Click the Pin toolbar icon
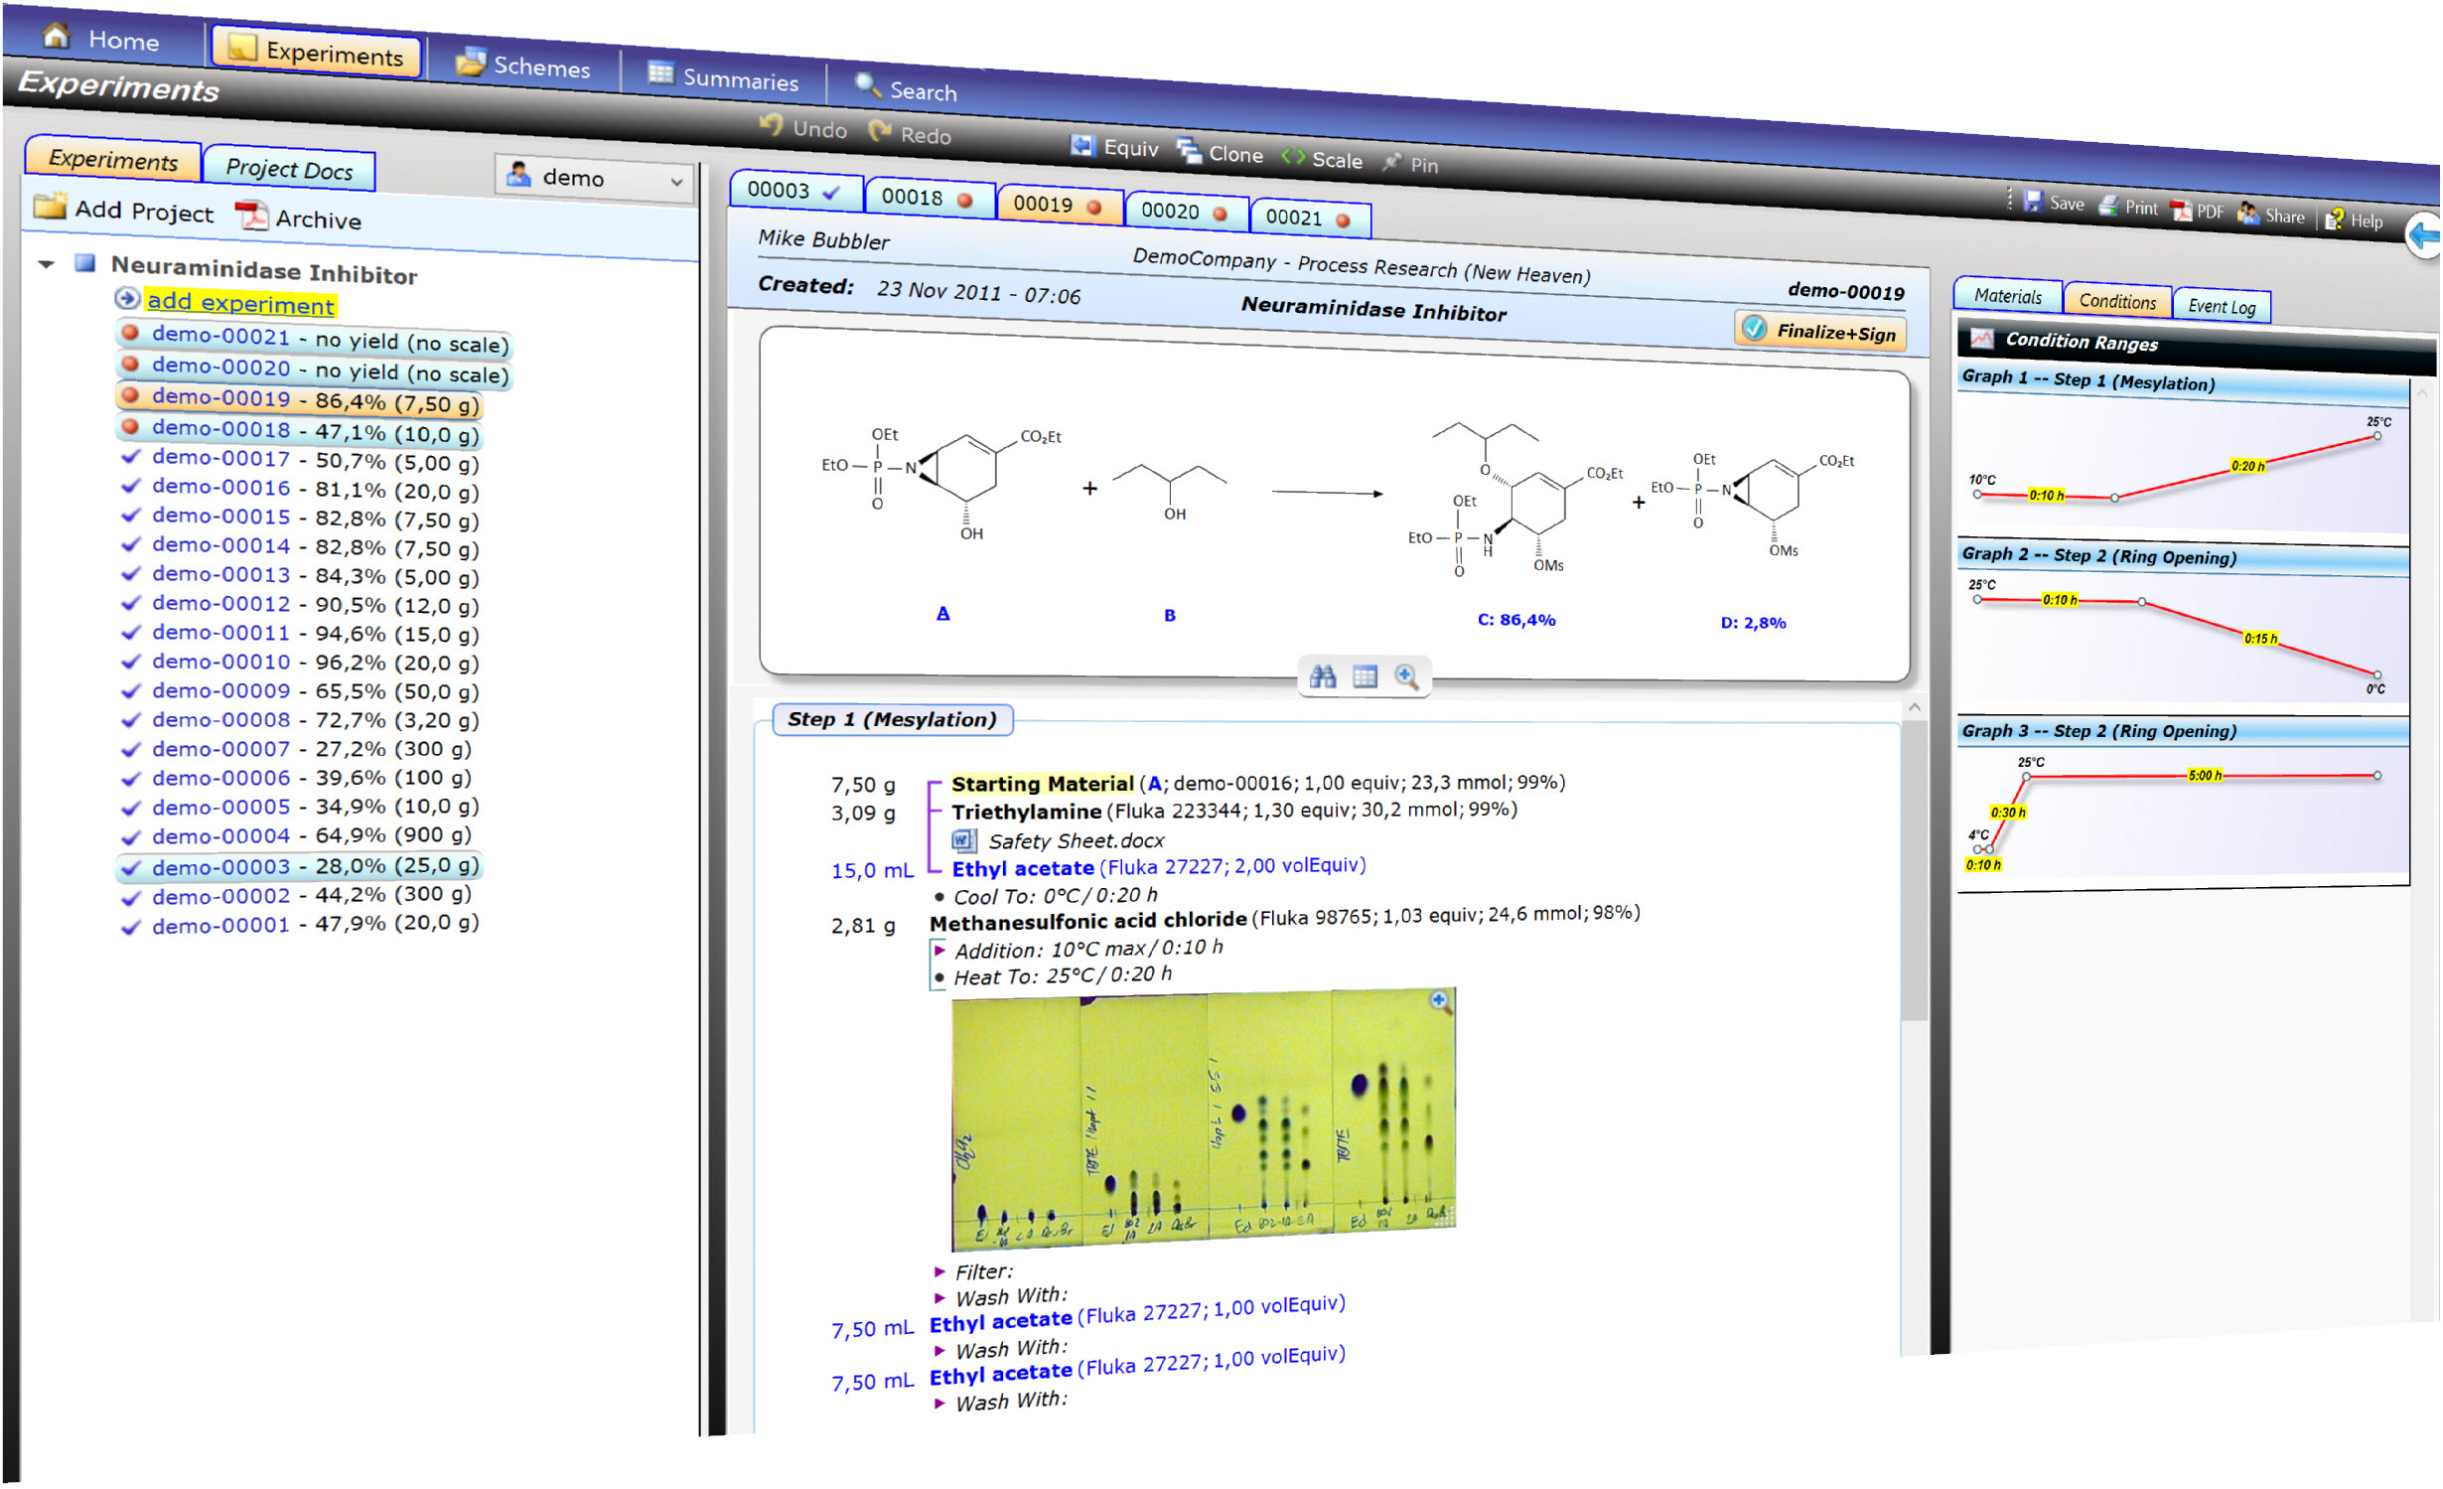 pyautogui.click(x=1394, y=162)
